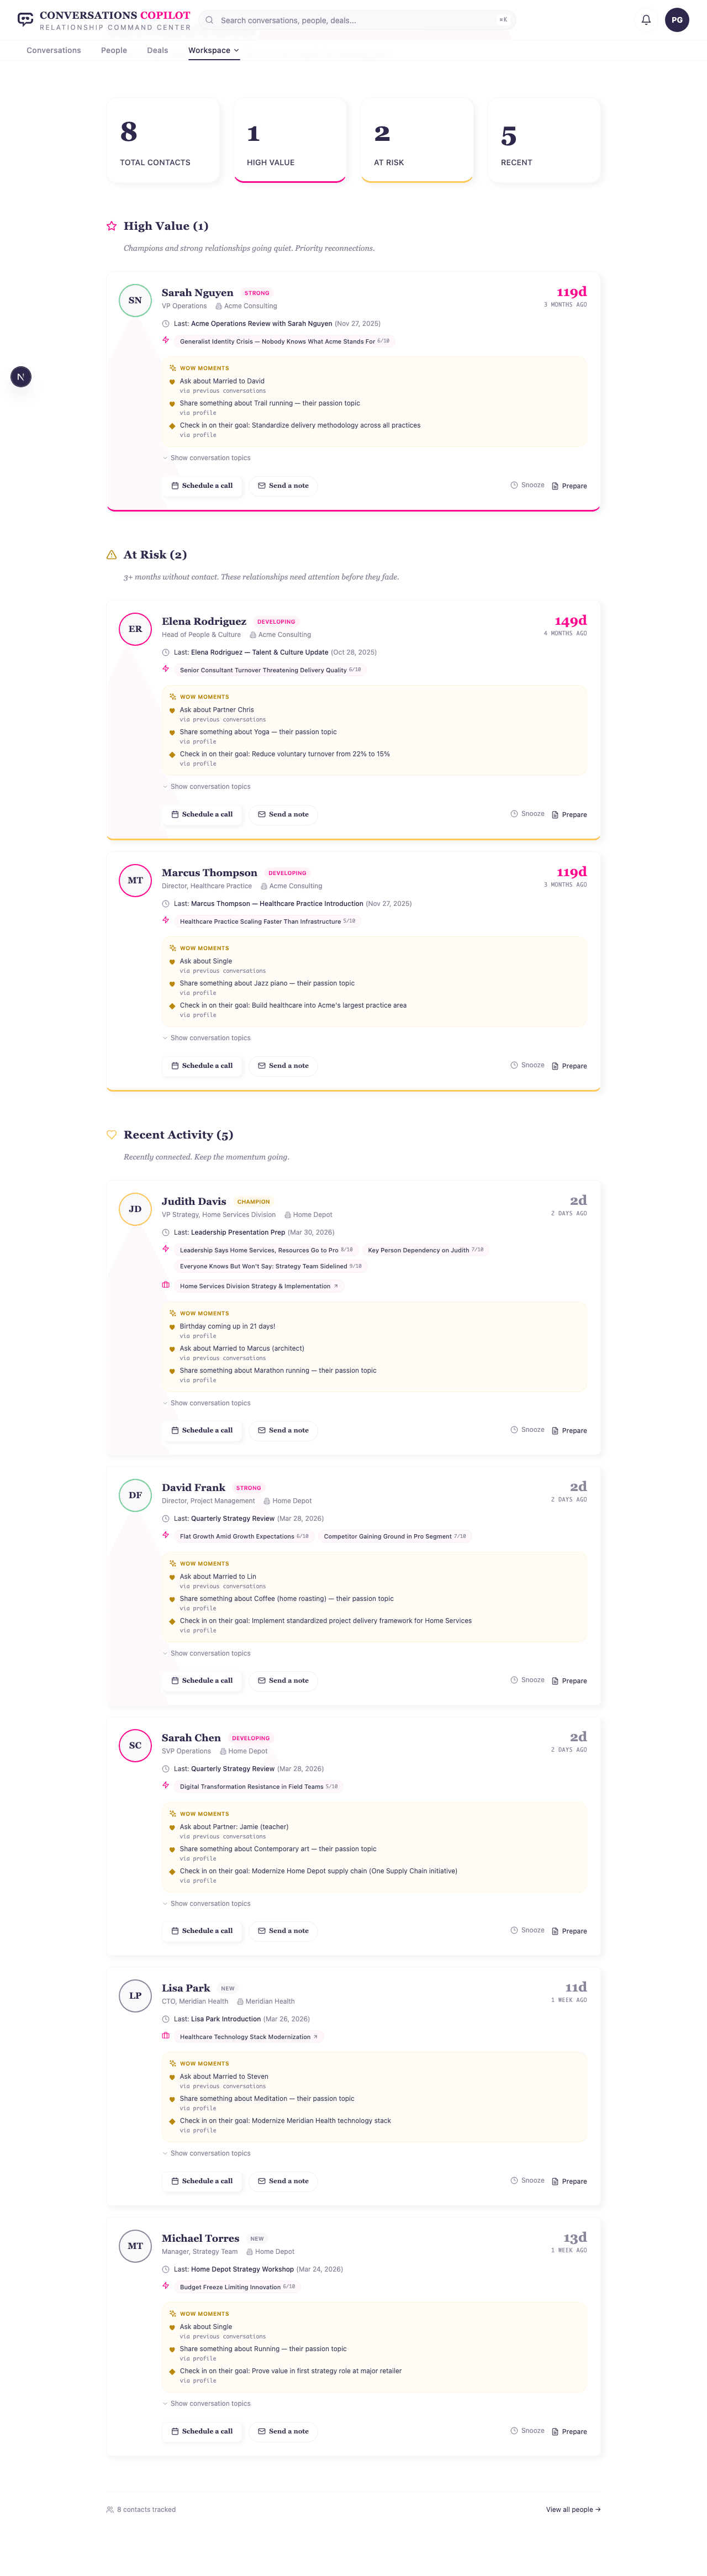This screenshot has height=2576, width=707.
Task: Click the dark floating N badge icon
Action: [21, 377]
